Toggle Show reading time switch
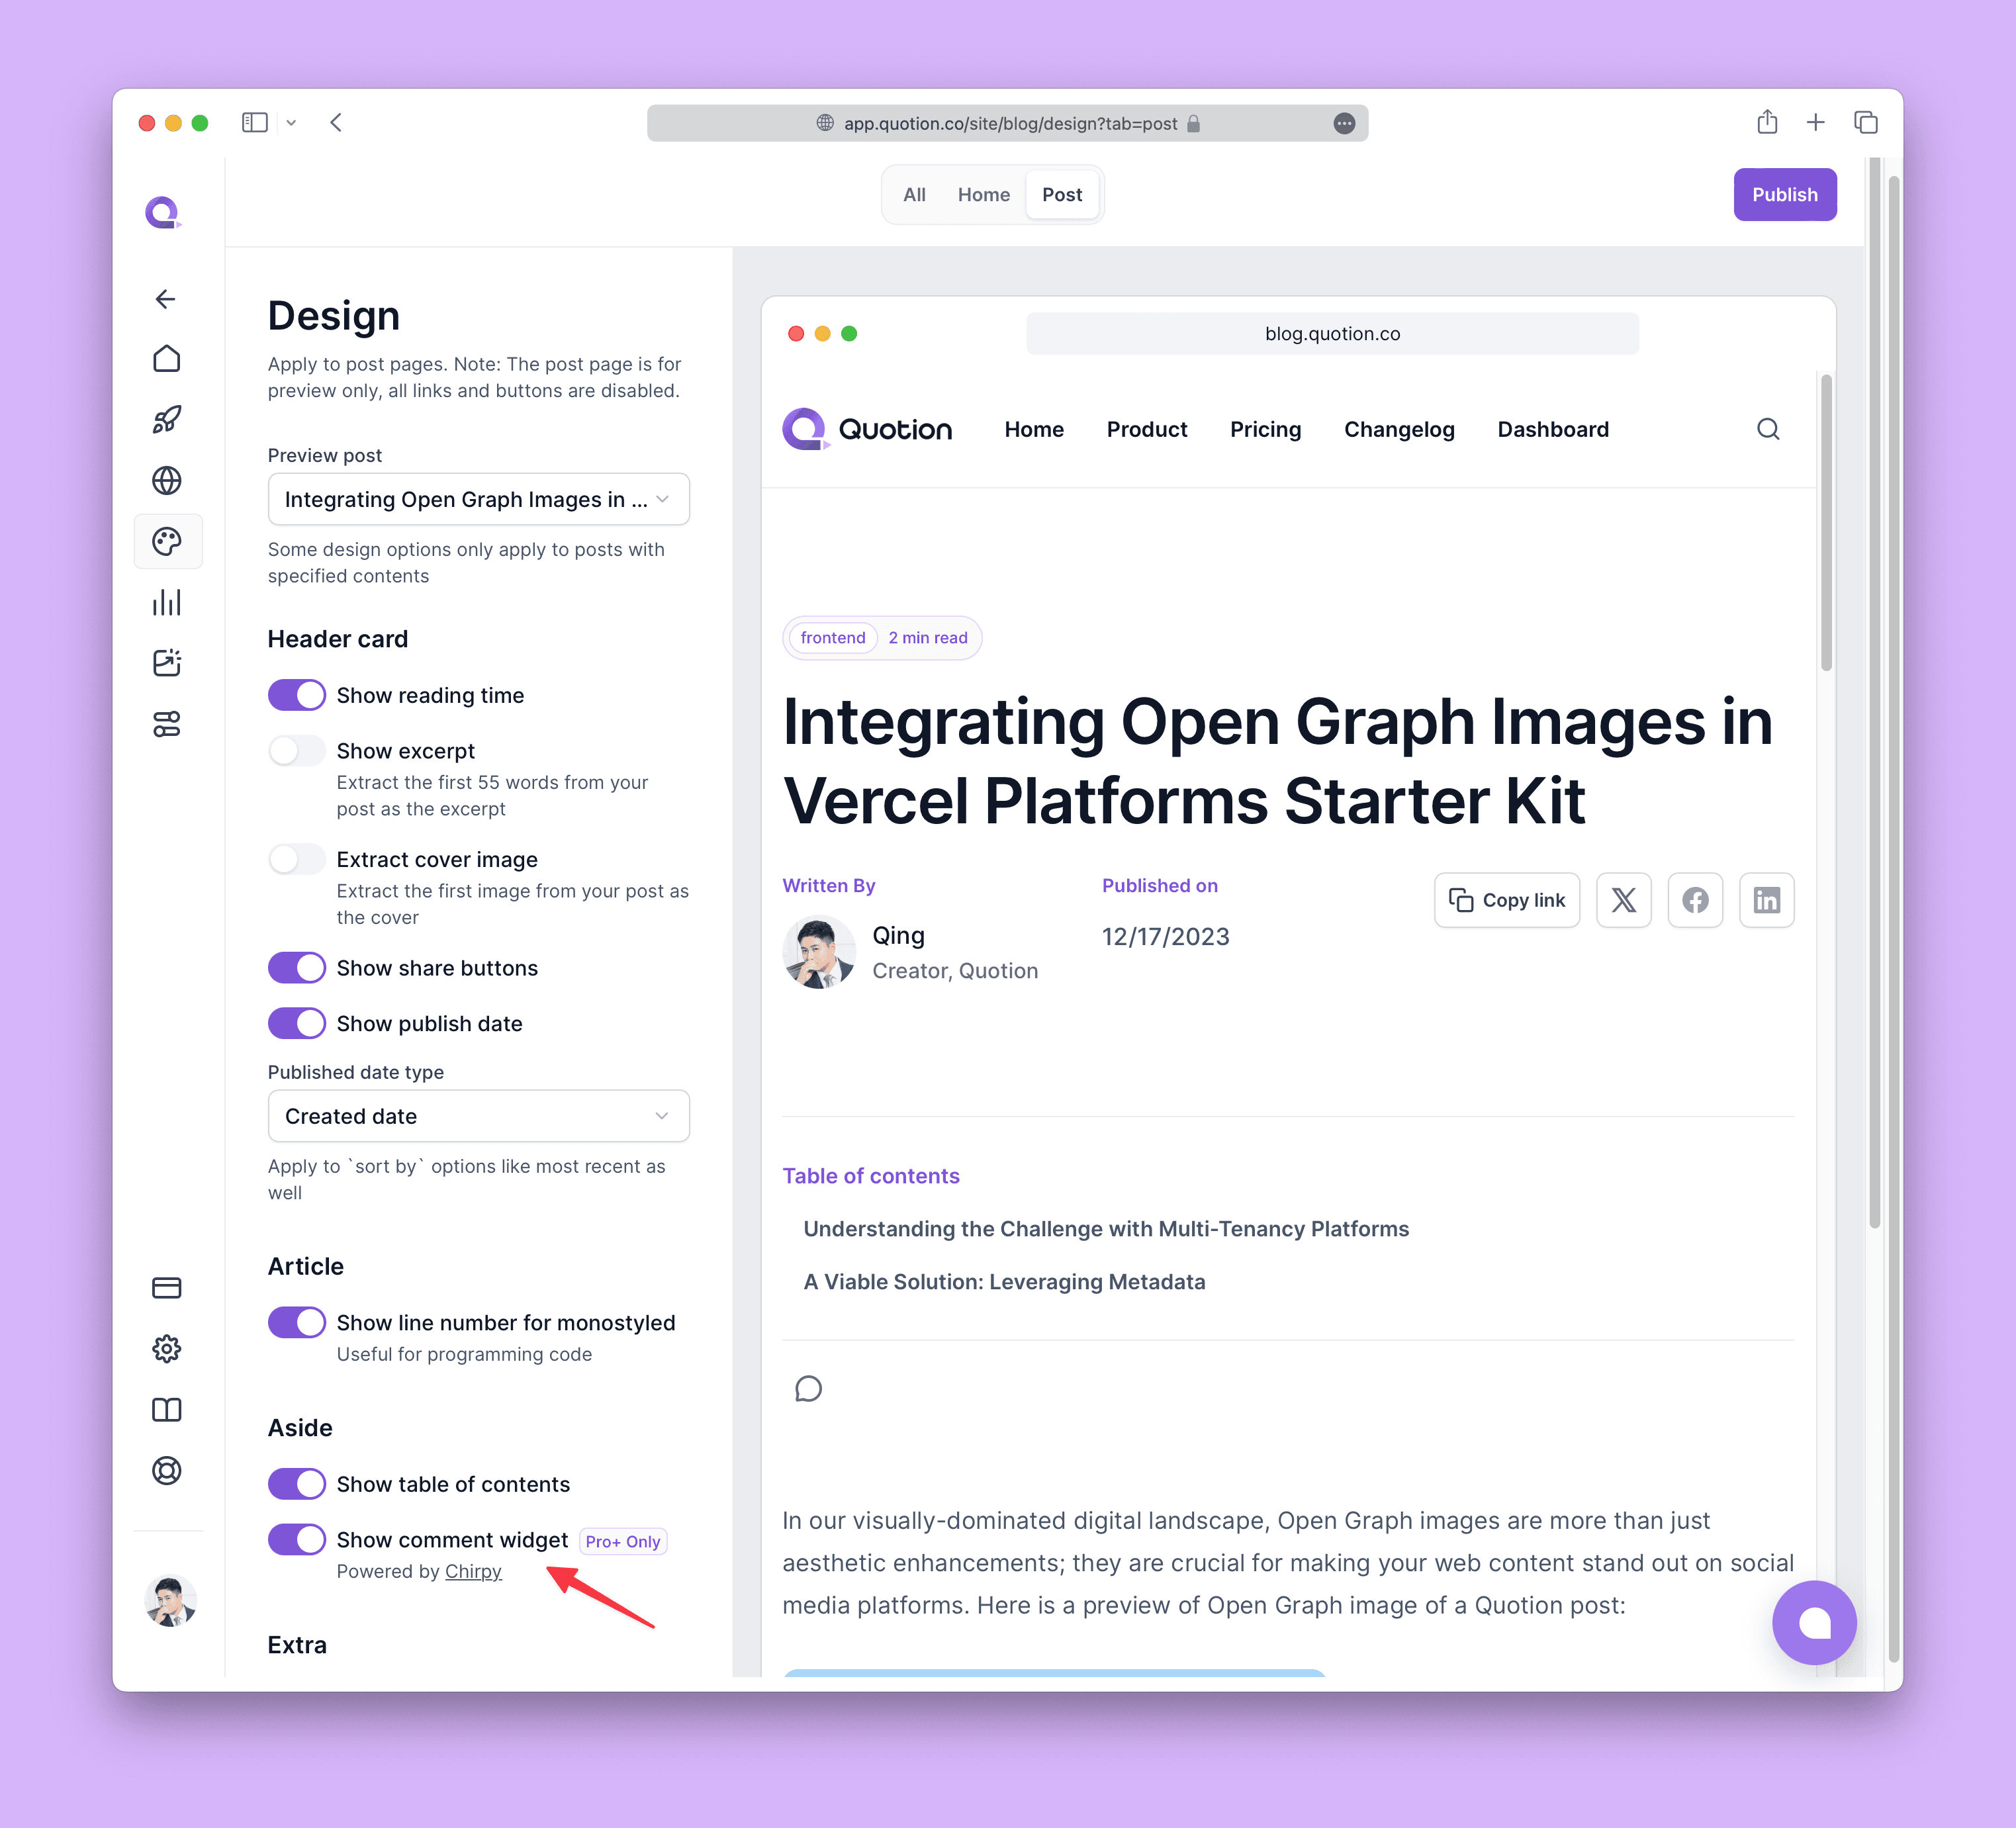Image resolution: width=2016 pixels, height=1828 pixels. tap(297, 695)
